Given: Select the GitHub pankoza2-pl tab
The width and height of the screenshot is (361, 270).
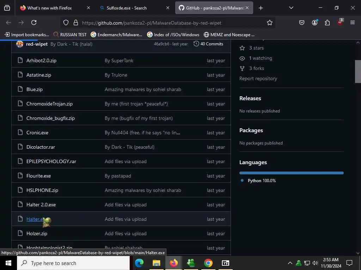Looking at the screenshot, I should [x=214, y=8].
